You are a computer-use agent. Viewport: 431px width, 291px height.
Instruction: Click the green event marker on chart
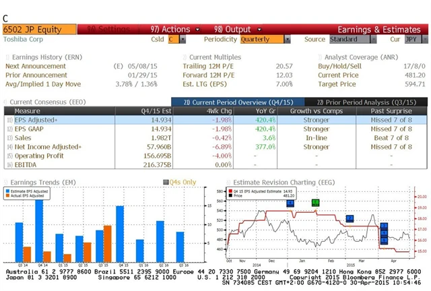(315, 202)
